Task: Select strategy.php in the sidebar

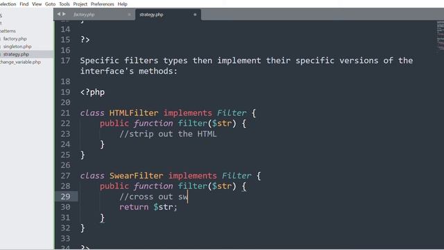Action: [x=16, y=54]
